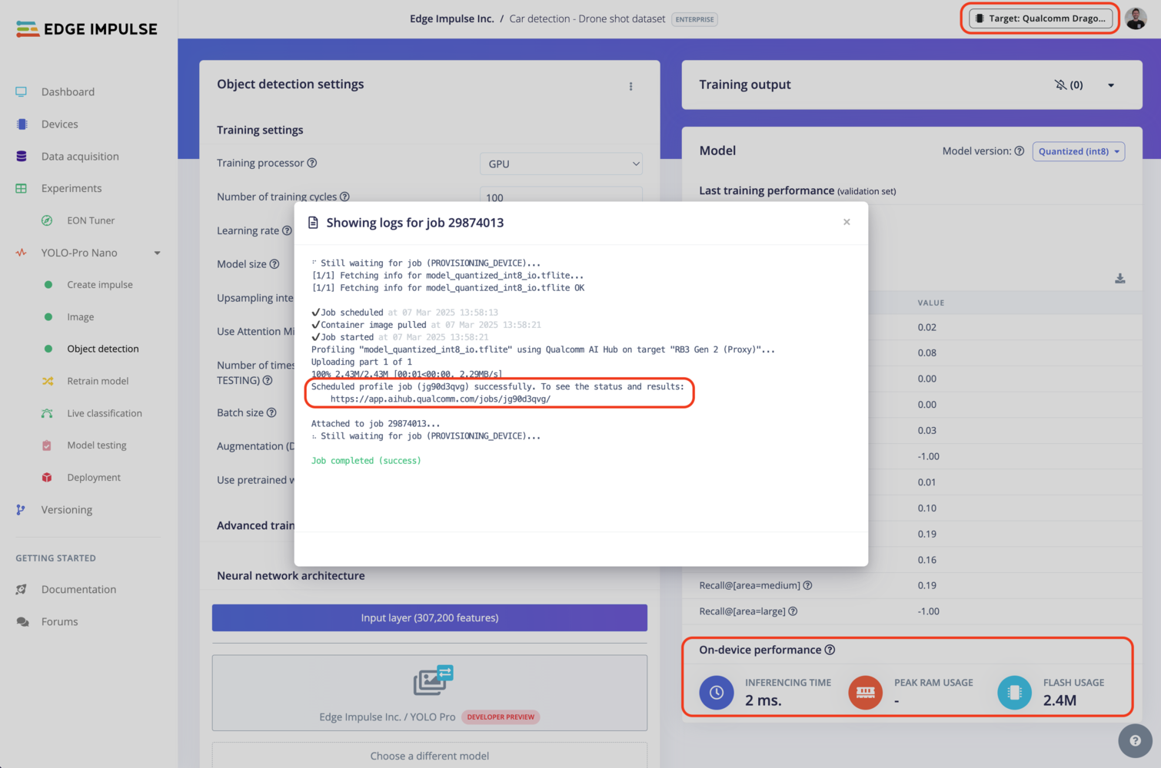Open the help question-mark bubble
Screen dimensions: 1161x768
point(1135,740)
